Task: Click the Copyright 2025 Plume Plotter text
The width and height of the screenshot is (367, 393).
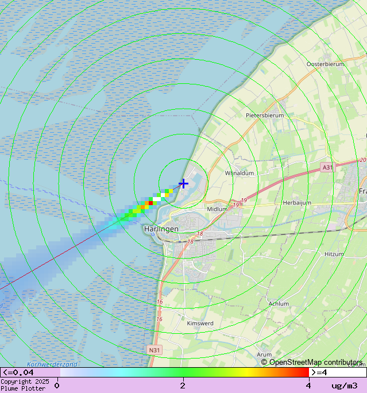Action: 25,385
